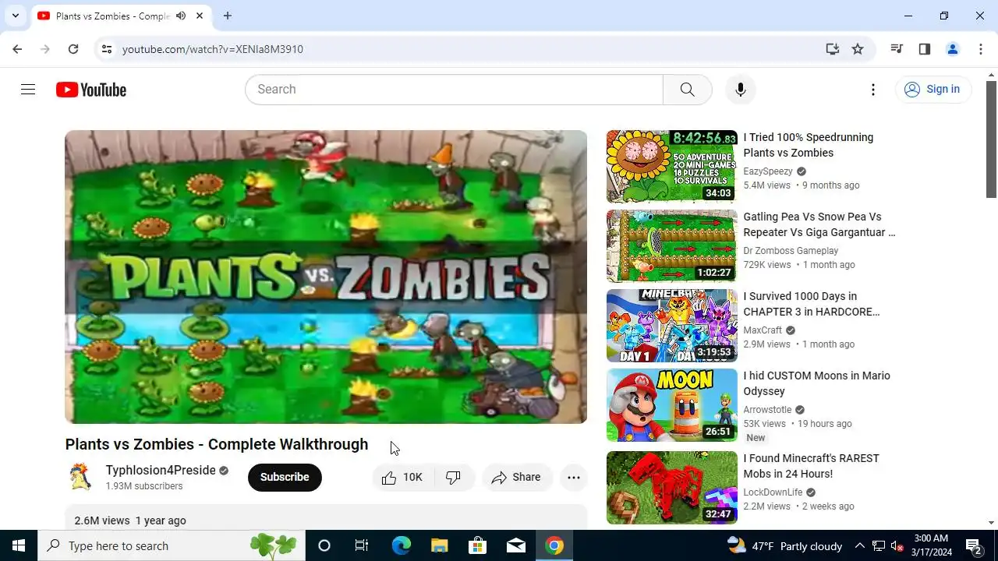The width and height of the screenshot is (998, 561).
Task: Open the notification center icon
Action: (975, 545)
